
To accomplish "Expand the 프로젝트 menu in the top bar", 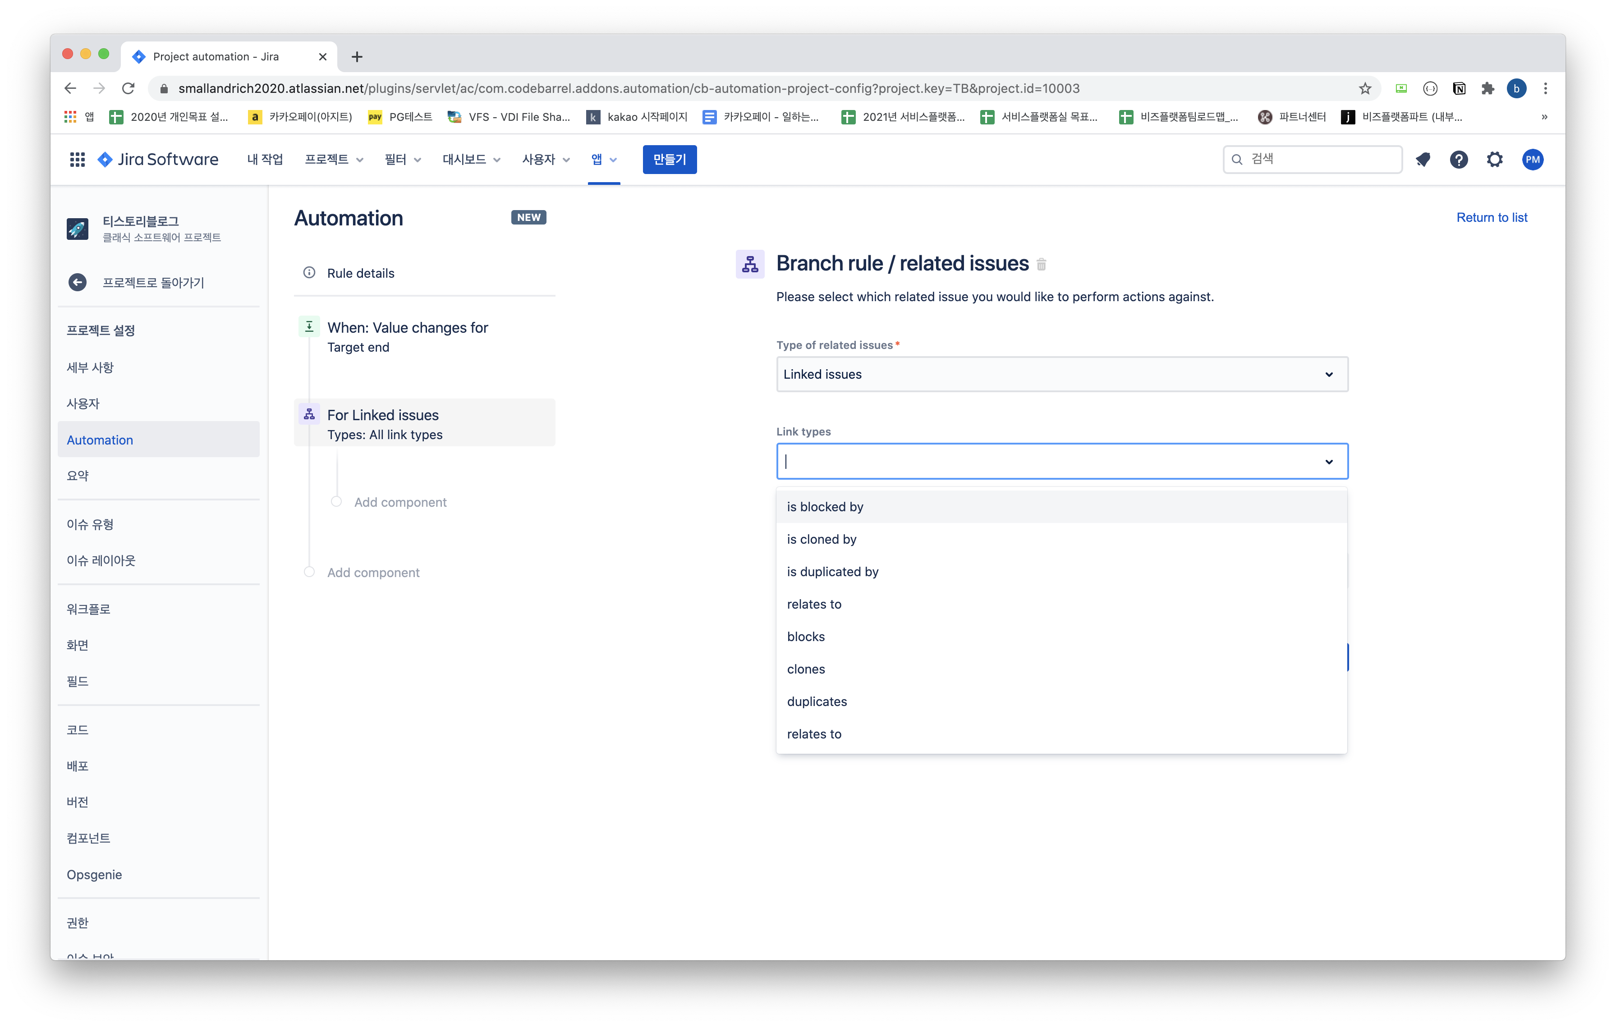I will [x=334, y=160].
